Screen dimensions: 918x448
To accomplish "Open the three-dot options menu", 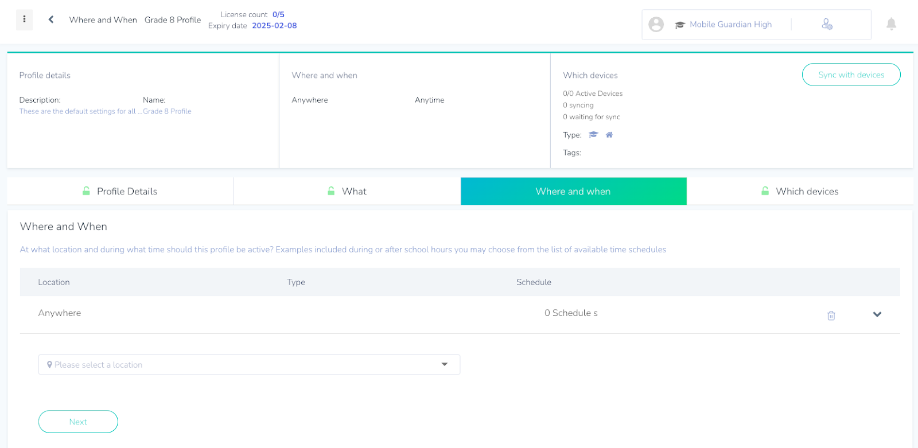I will [24, 20].
